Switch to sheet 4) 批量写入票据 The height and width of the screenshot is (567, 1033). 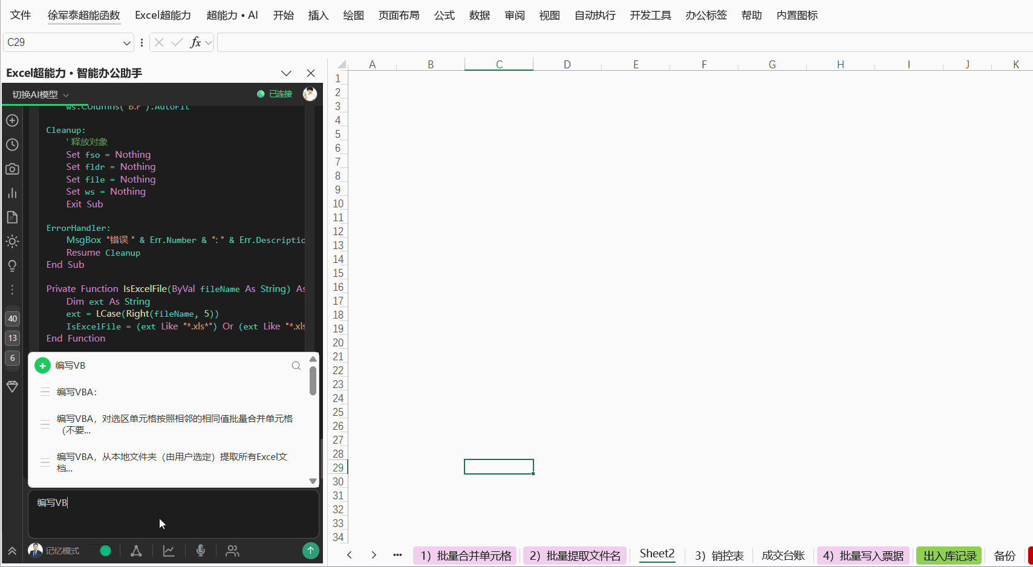pyautogui.click(x=863, y=556)
